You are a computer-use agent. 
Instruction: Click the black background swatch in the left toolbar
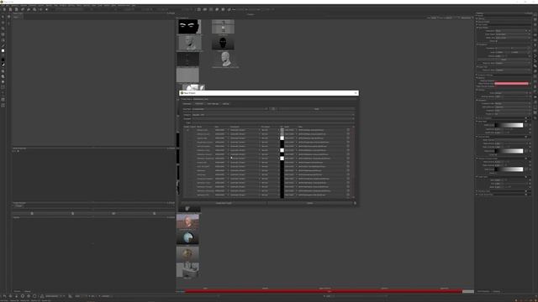pyautogui.click(x=3, y=60)
